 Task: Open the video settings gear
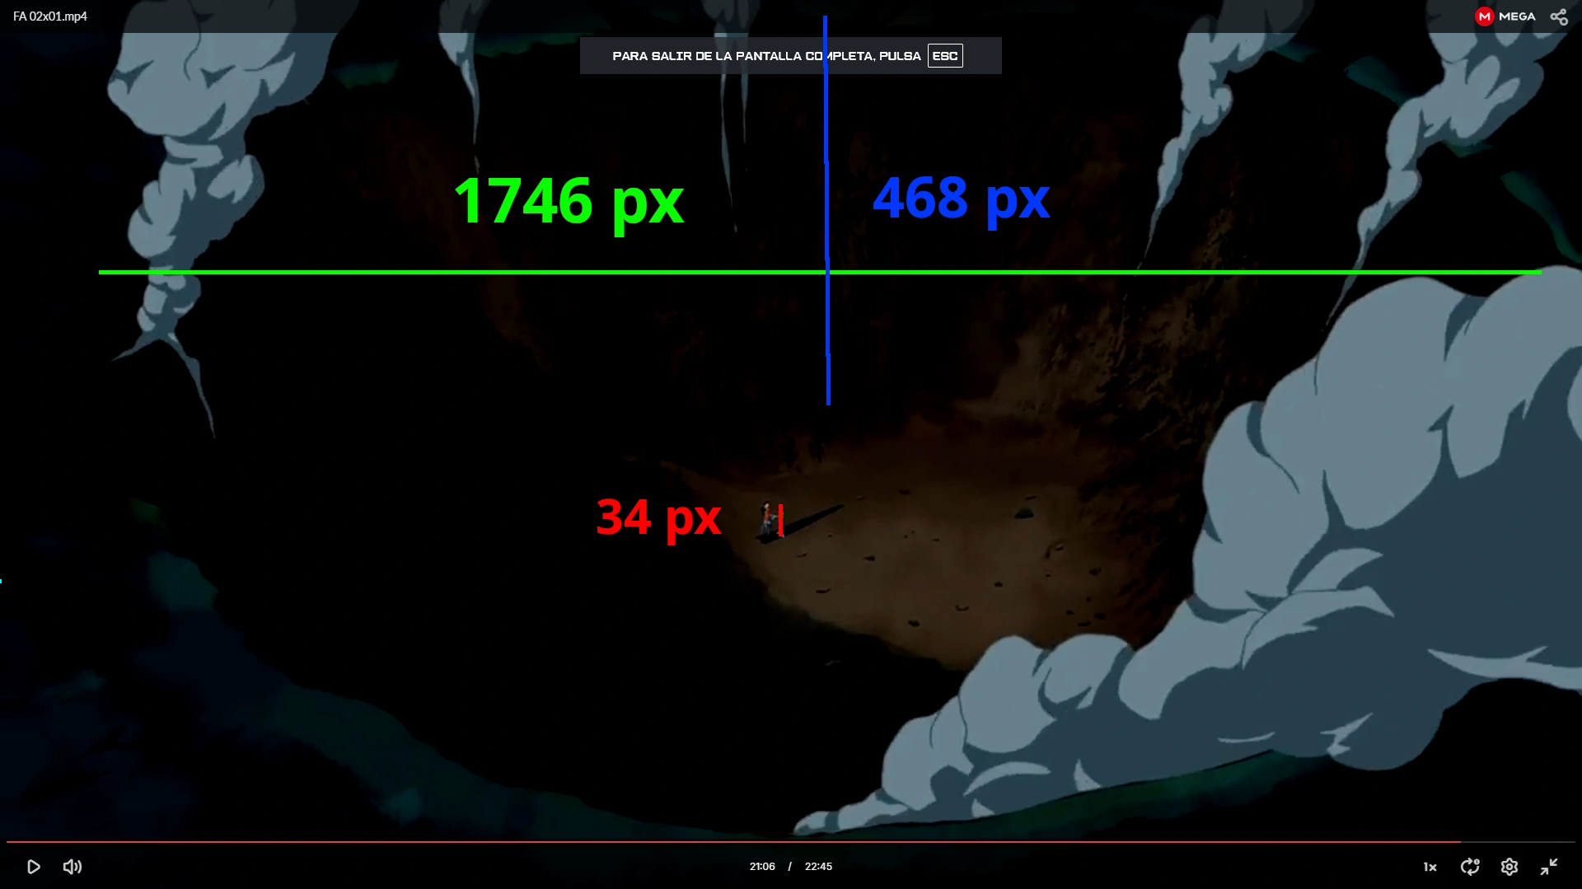pos(1509,867)
